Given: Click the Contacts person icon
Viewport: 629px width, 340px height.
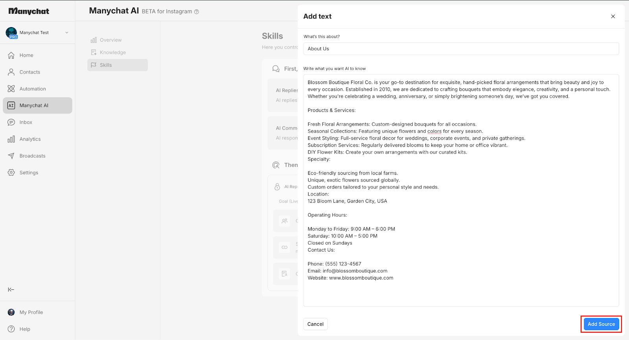Looking at the screenshot, I should [11, 72].
